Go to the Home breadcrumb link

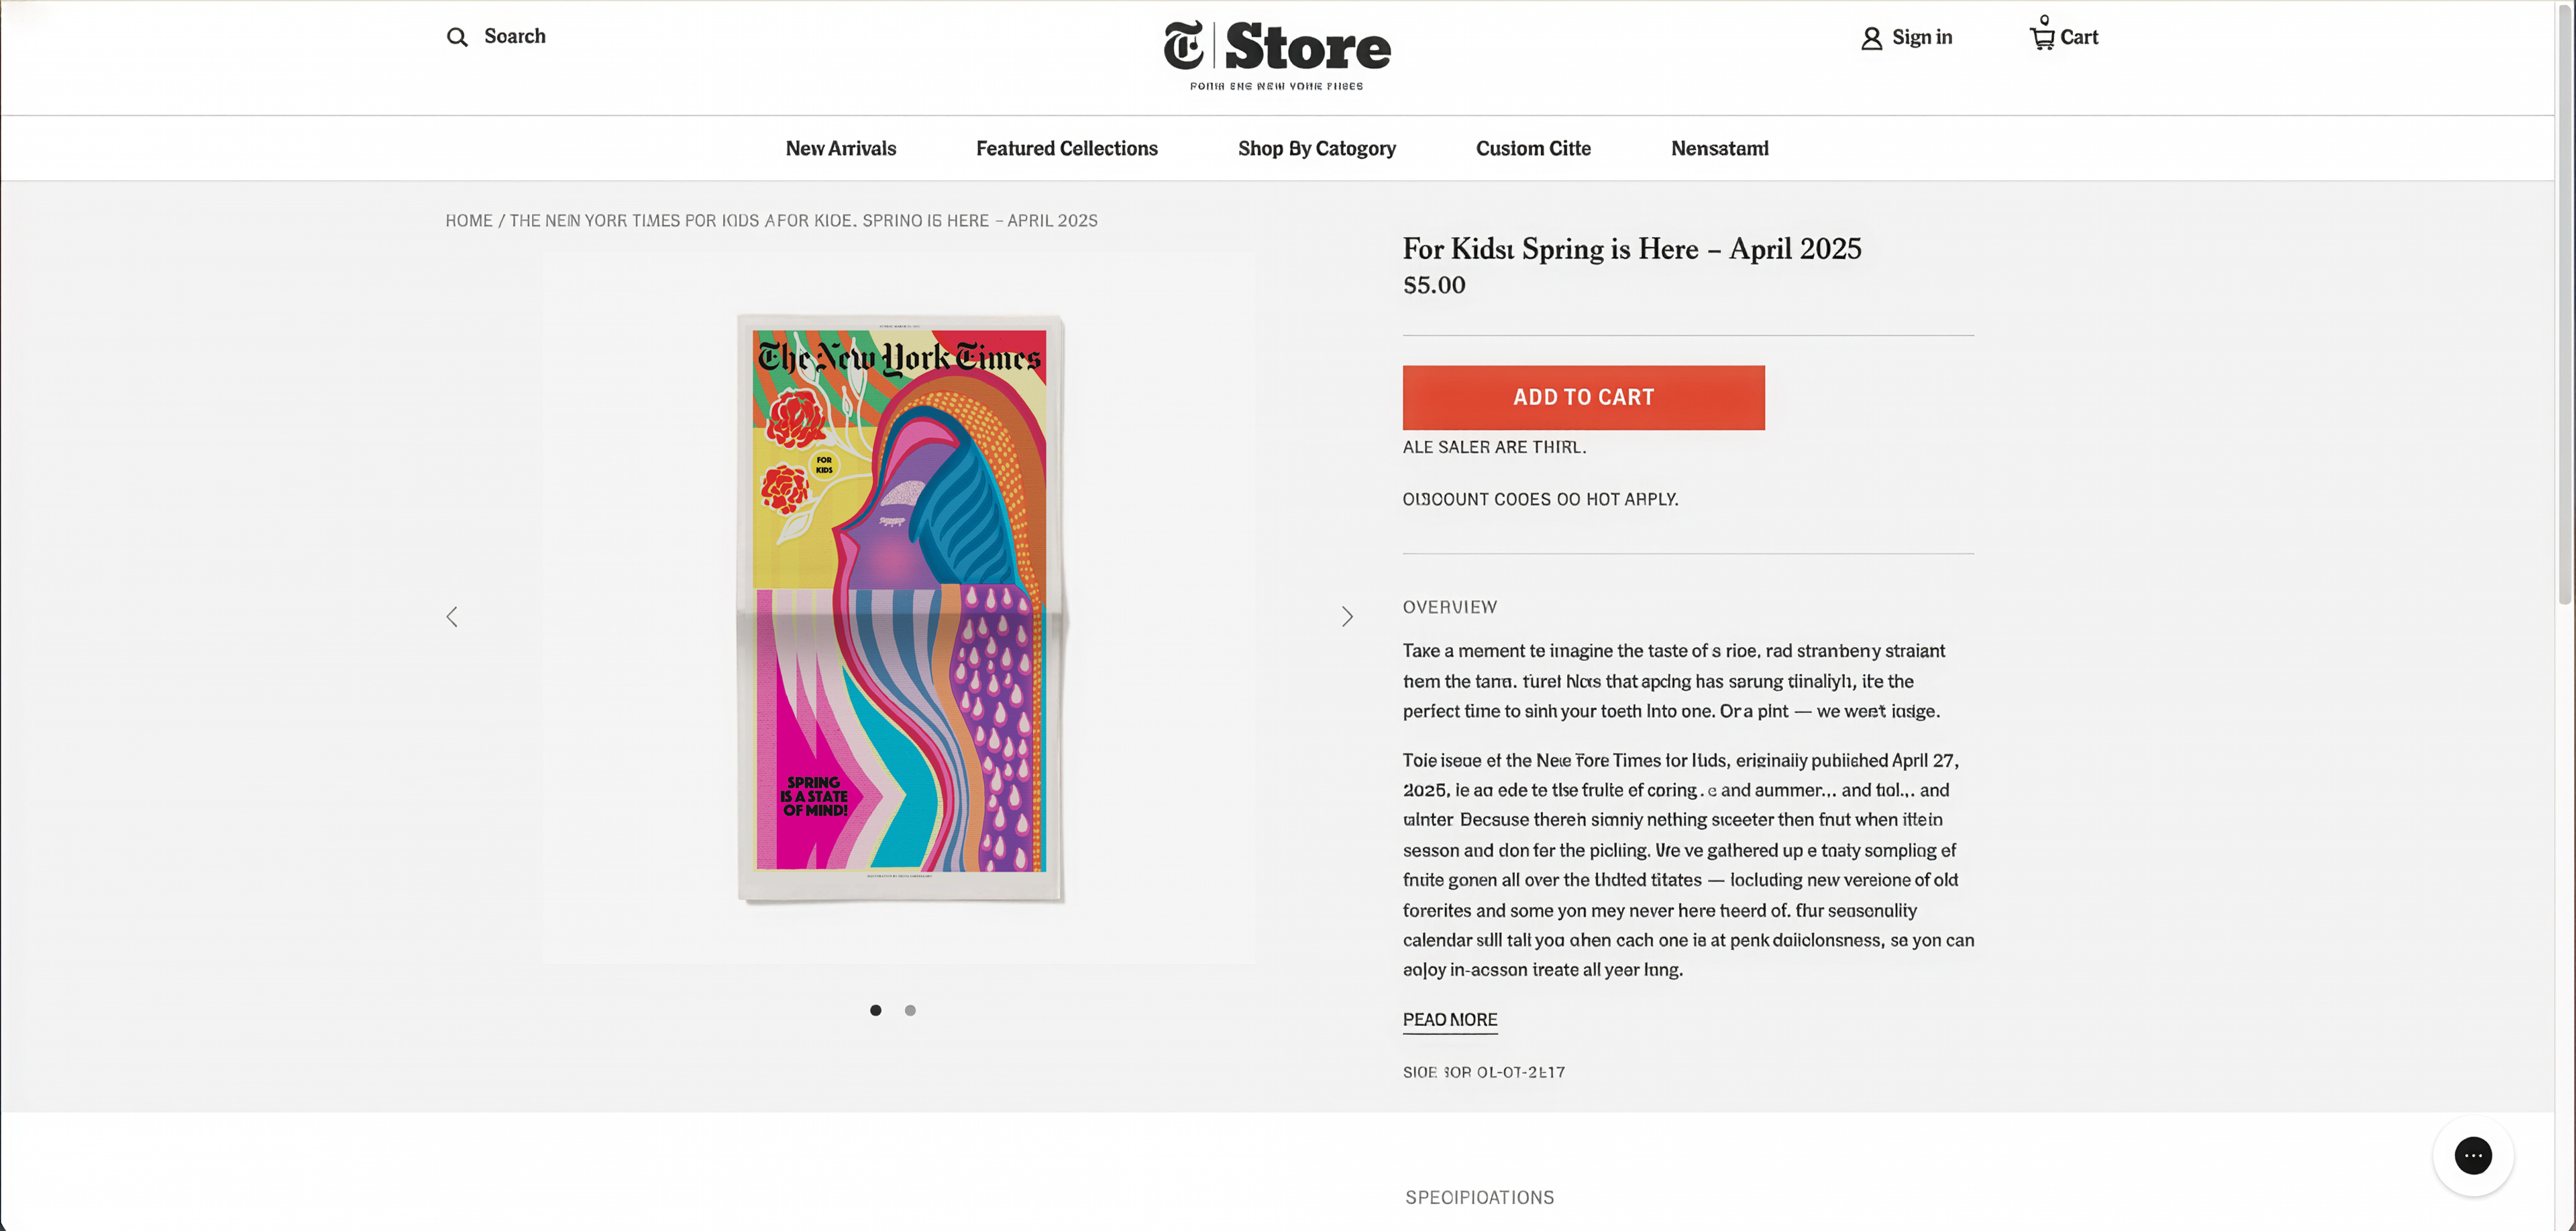(x=469, y=221)
